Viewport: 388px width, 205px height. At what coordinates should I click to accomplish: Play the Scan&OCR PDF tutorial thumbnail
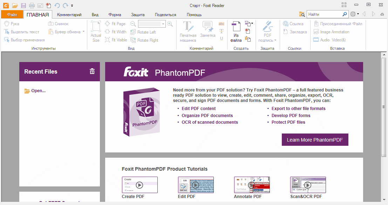[x=308, y=185]
